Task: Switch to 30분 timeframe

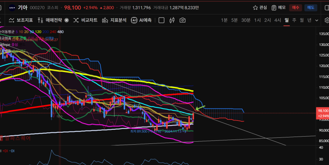Action: (x=246, y=20)
